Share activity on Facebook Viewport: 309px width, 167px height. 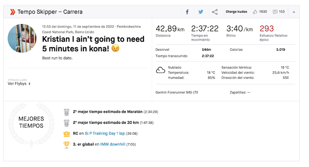(187, 12)
